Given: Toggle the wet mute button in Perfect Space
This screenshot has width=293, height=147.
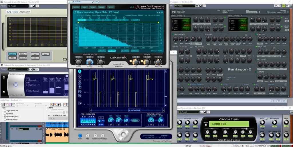Looking at the screenshot, I should (142, 61).
